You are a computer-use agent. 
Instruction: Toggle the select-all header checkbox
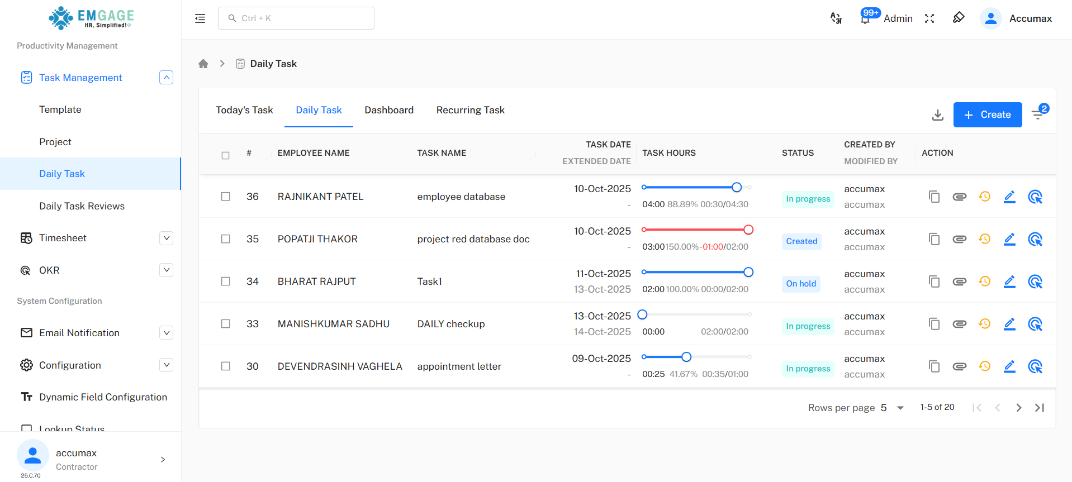pos(226,155)
